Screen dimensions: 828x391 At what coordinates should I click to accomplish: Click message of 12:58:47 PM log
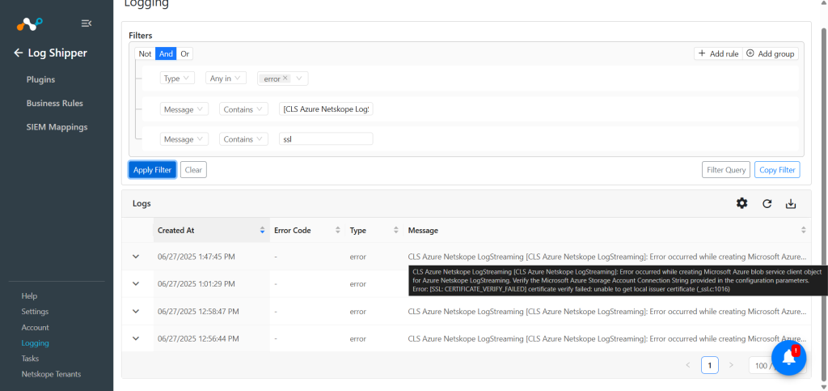click(x=607, y=311)
